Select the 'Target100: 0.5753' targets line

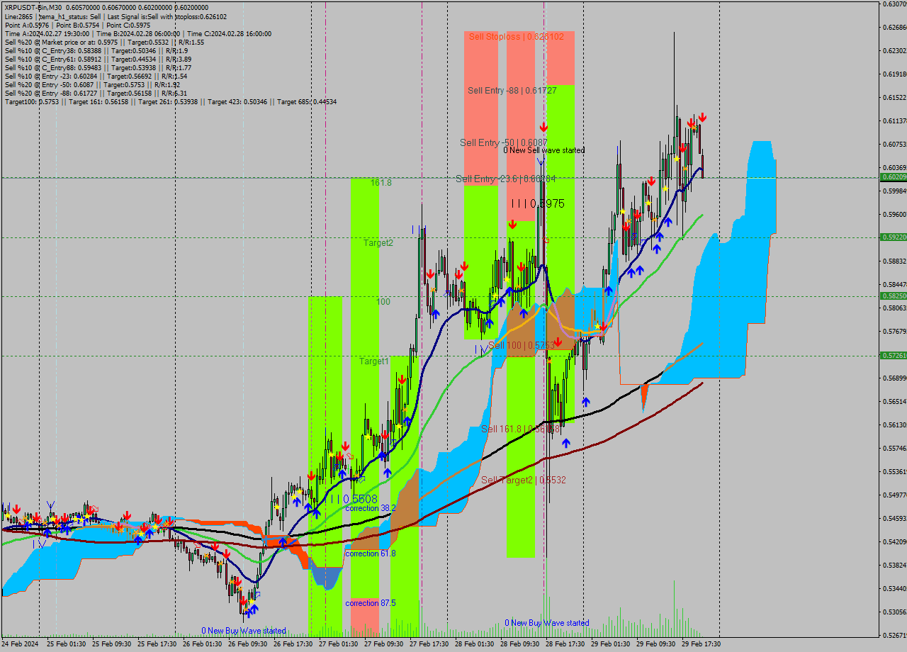[x=170, y=101]
